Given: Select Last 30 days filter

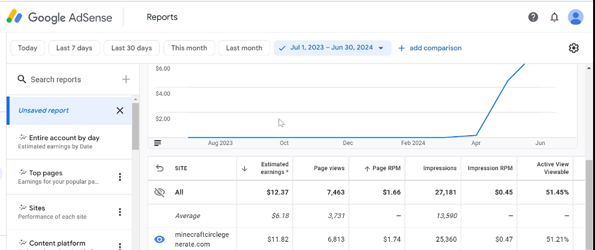Looking at the screenshot, I should pyautogui.click(x=131, y=48).
